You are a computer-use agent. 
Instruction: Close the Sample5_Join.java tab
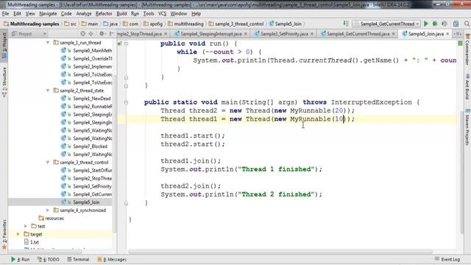[x=447, y=34]
